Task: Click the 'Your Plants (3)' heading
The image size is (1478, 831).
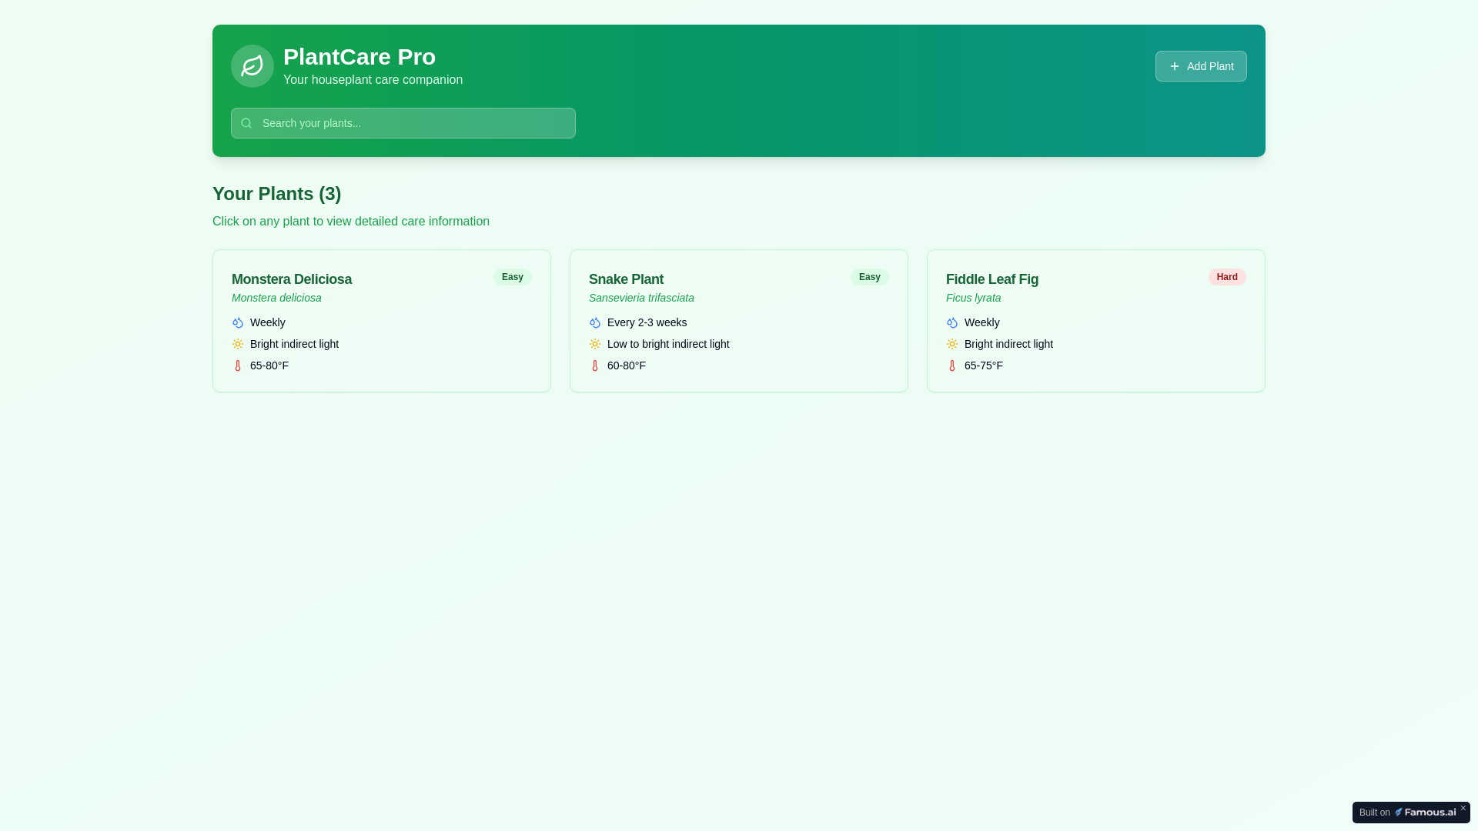Action: coord(276,194)
